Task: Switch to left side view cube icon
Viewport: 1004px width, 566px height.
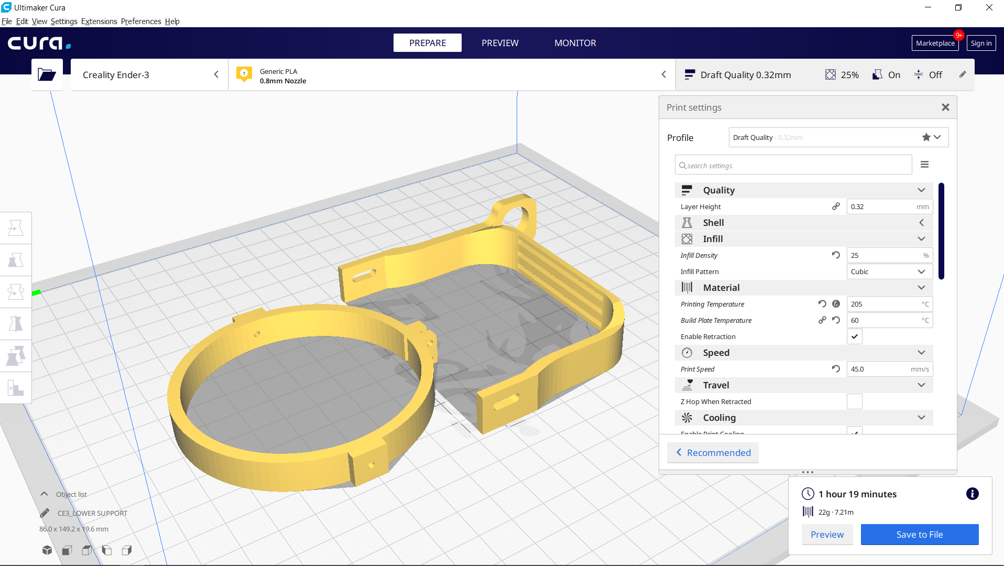Action: pos(107,550)
